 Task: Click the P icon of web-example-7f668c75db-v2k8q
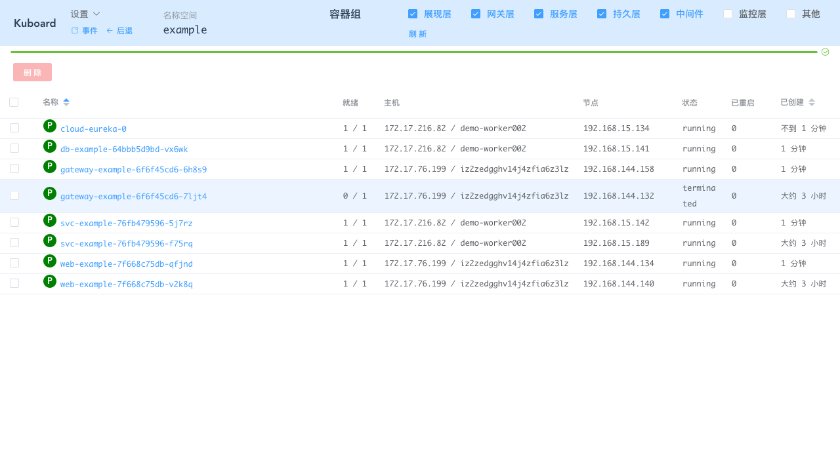click(x=50, y=281)
